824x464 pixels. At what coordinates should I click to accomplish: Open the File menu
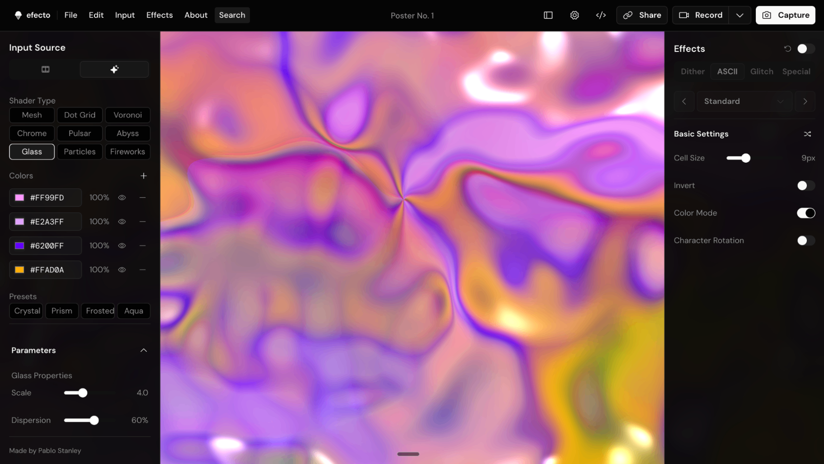pyautogui.click(x=70, y=15)
